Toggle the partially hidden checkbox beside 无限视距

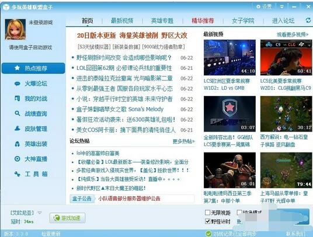pyautogui.click(x=239, y=213)
